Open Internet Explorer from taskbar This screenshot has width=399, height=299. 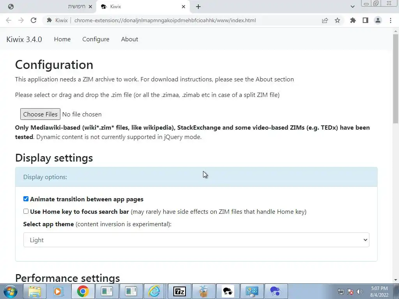pyautogui.click(x=154, y=291)
